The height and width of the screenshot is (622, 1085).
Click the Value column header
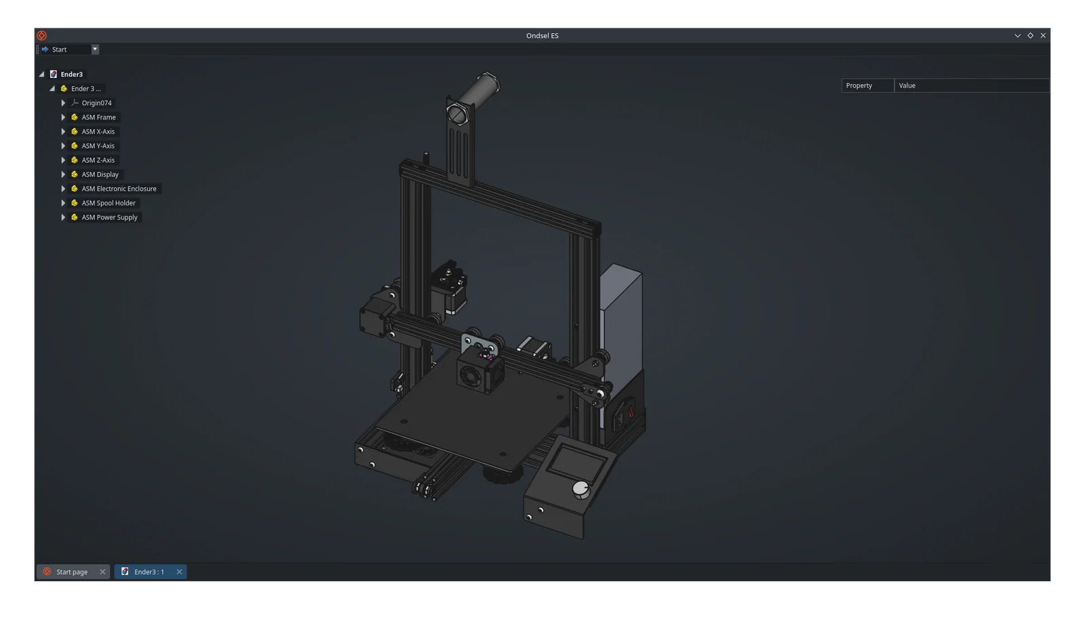point(972,85)
